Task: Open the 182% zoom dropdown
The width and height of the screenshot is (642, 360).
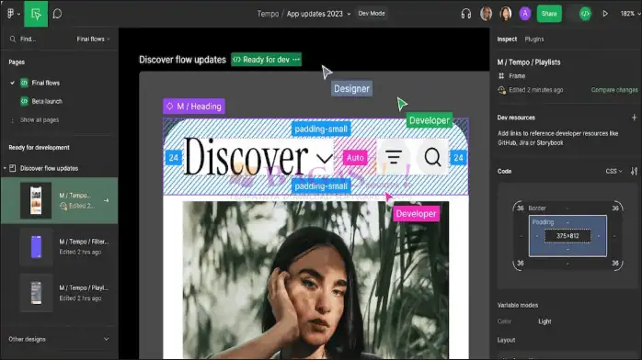Action: click(630, 14)
